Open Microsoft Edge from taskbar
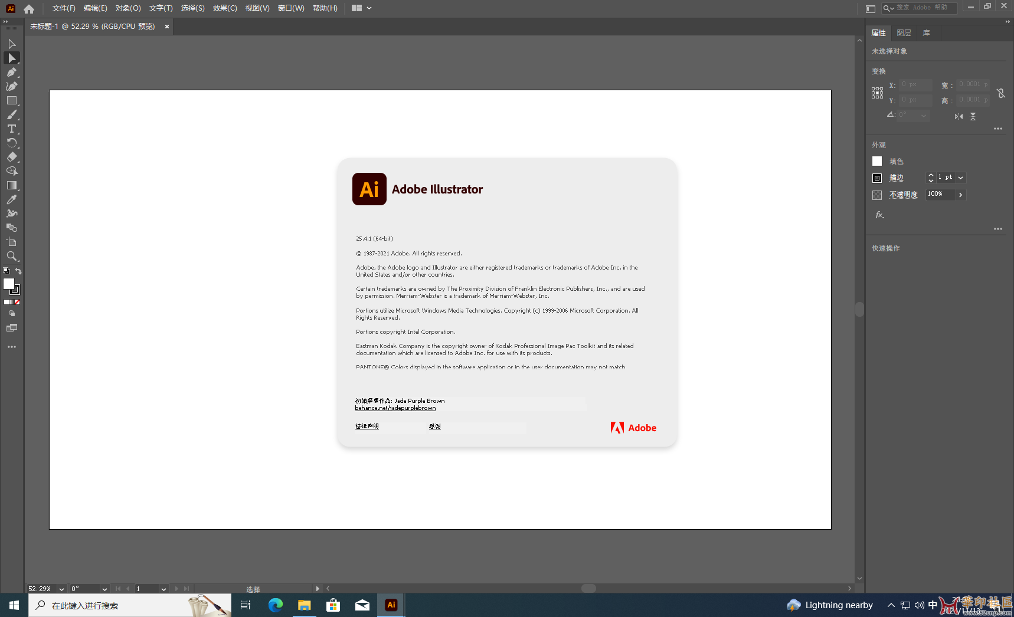Viewport: 1014px width, 617px height. point(276,605)
